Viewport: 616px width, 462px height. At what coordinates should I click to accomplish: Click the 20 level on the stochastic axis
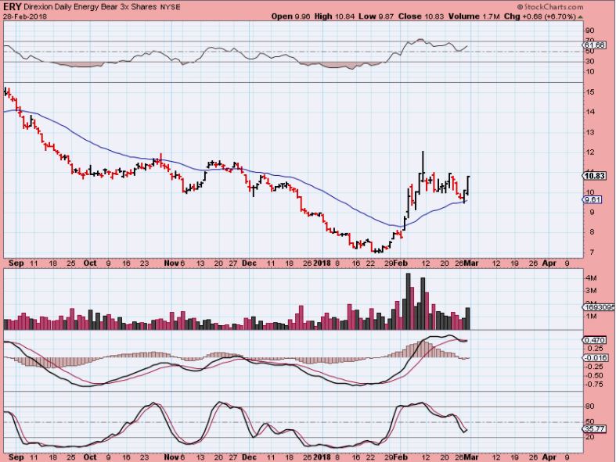point(589,437)
